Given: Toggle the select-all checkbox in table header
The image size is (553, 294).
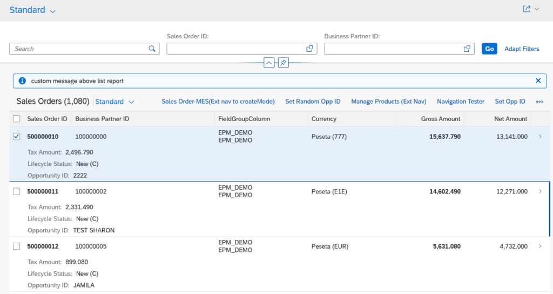Looking at the screenshot, I should point(16,119).
